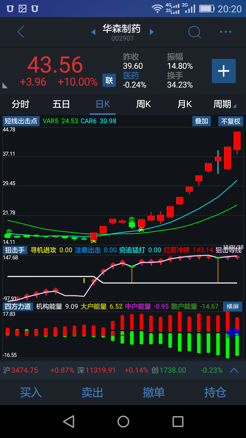The height and width of the screenshot is (438, 246).
Task: Go to next stock with right triangle
Action: tap(152, 32)
